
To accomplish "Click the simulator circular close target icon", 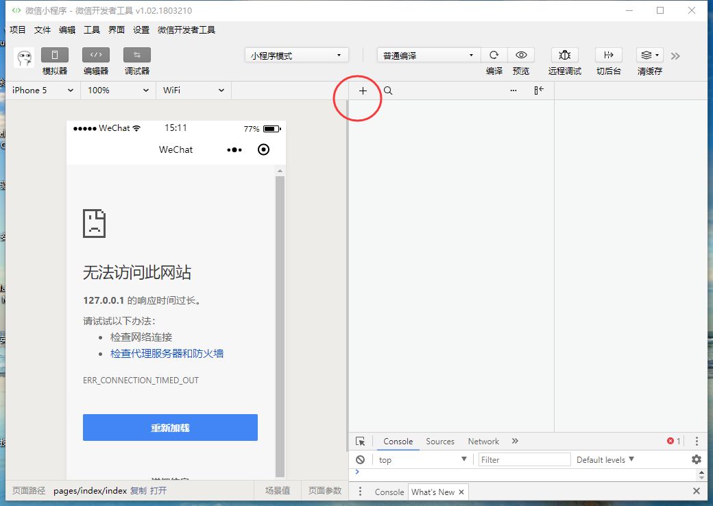I will click(263, 149).
